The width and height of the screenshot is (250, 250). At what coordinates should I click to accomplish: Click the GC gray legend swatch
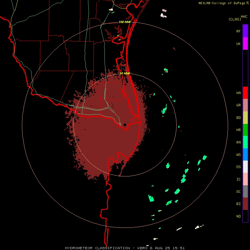(245, 191)
